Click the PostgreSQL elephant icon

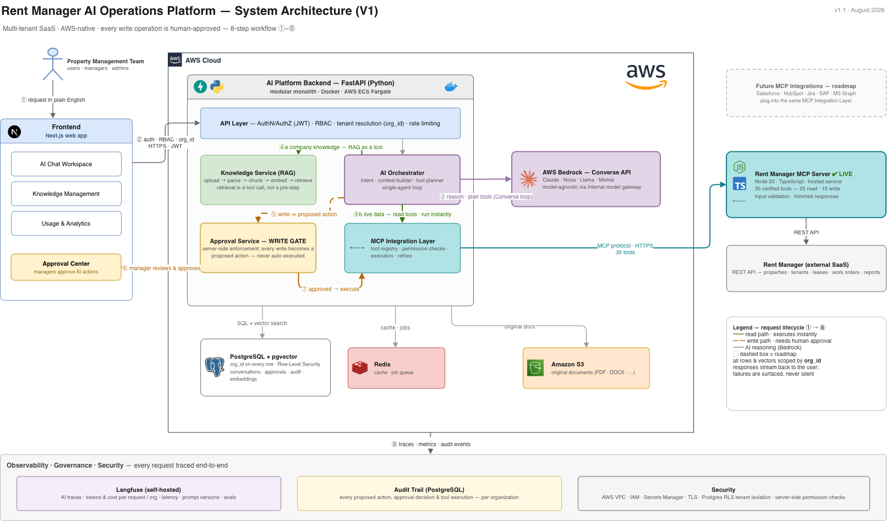pos(214,367)
